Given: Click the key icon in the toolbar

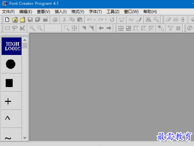Looking at the screenshot, I should (156, 19).
